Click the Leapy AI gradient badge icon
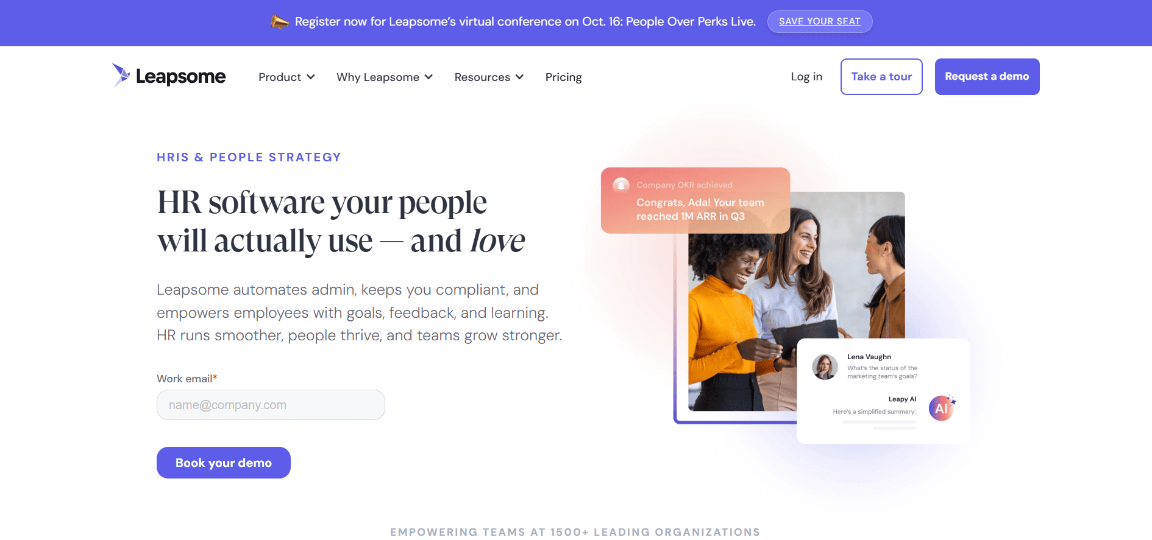 point(942,408)
